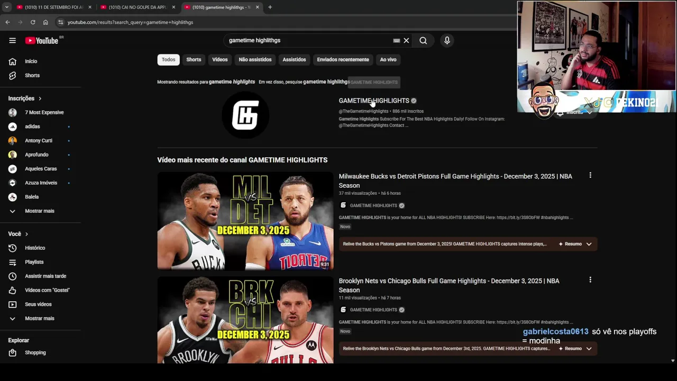Viewport: 677px width, 381px height.
Task: Open Brooklyn Nets vs Chicago Bulls video title
Action: [x=449, y=285]
